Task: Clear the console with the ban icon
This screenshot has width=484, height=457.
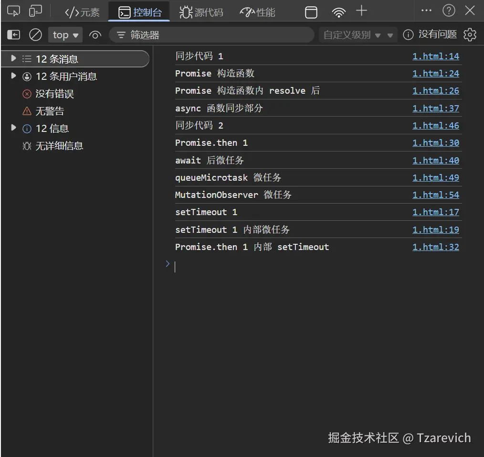Action: click(x=35, y=34)
